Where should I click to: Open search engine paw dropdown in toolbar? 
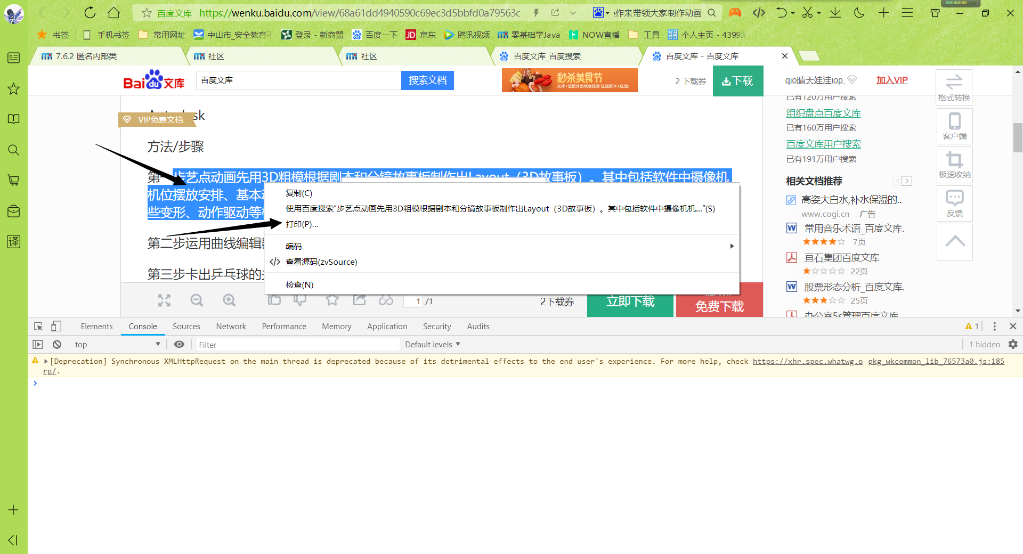point(601,13)
